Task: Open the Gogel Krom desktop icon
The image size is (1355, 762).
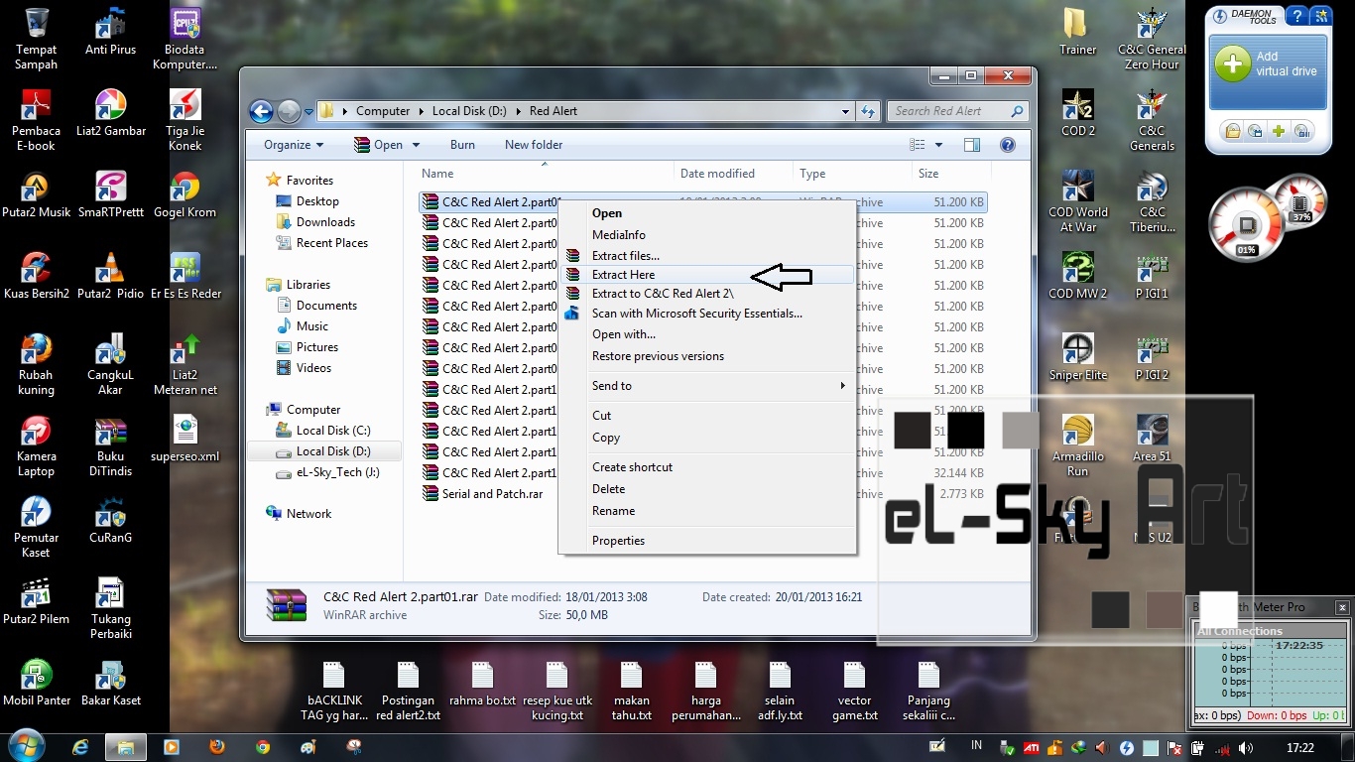Action: pyautogui.click(x=185, y=193)
